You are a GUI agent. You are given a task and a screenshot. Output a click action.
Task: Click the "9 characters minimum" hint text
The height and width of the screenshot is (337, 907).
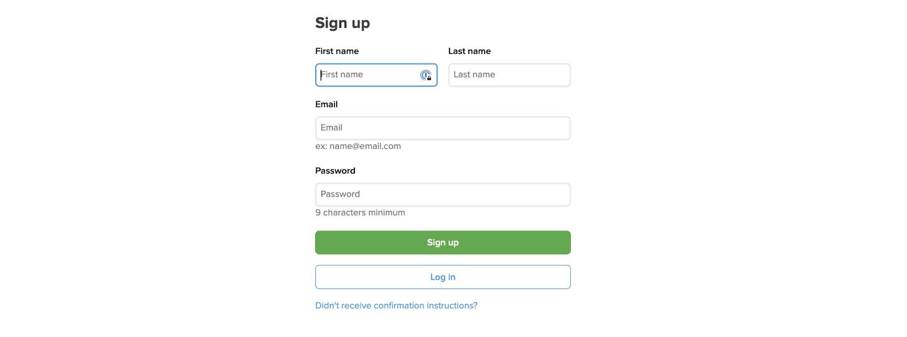[360, 212]
